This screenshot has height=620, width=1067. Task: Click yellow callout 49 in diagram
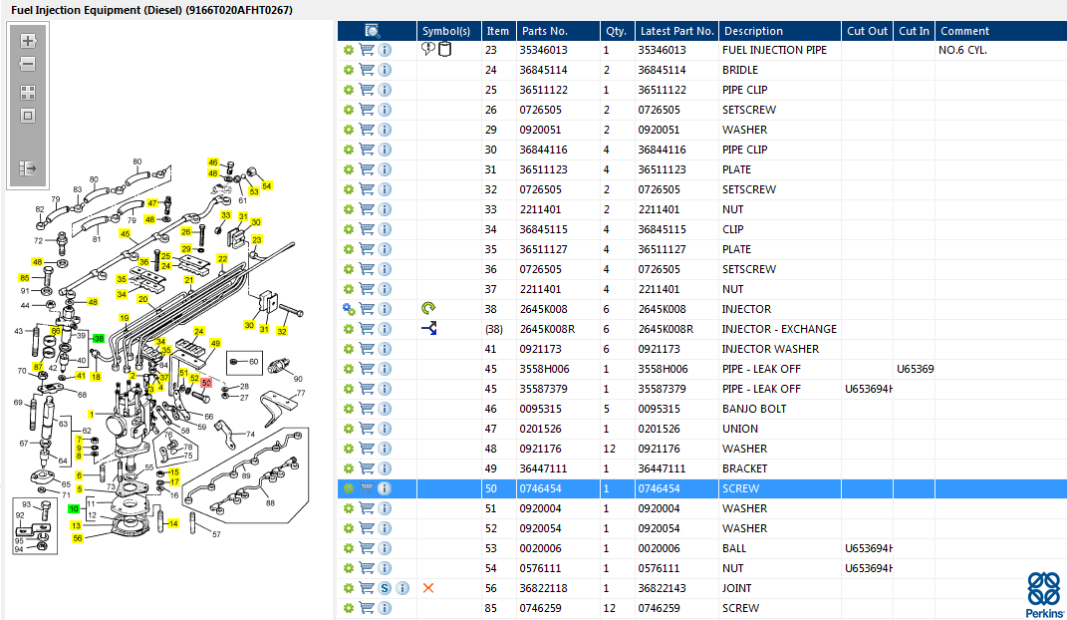coord(216,343)
